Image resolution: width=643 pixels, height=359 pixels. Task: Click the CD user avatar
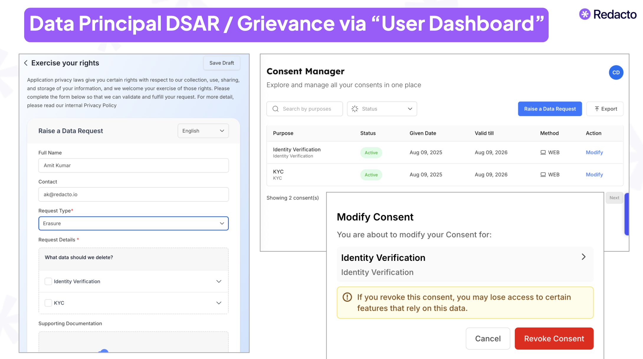tap(616, 73)
